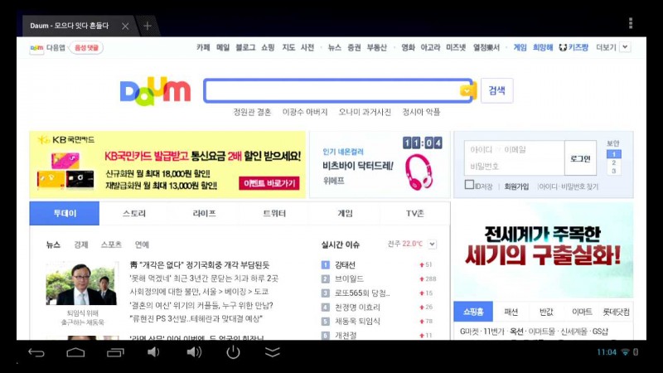Click the 음성 댓글 badge
Image resolution: width=663 pixels, height=373 pixels.
(86, 48)
